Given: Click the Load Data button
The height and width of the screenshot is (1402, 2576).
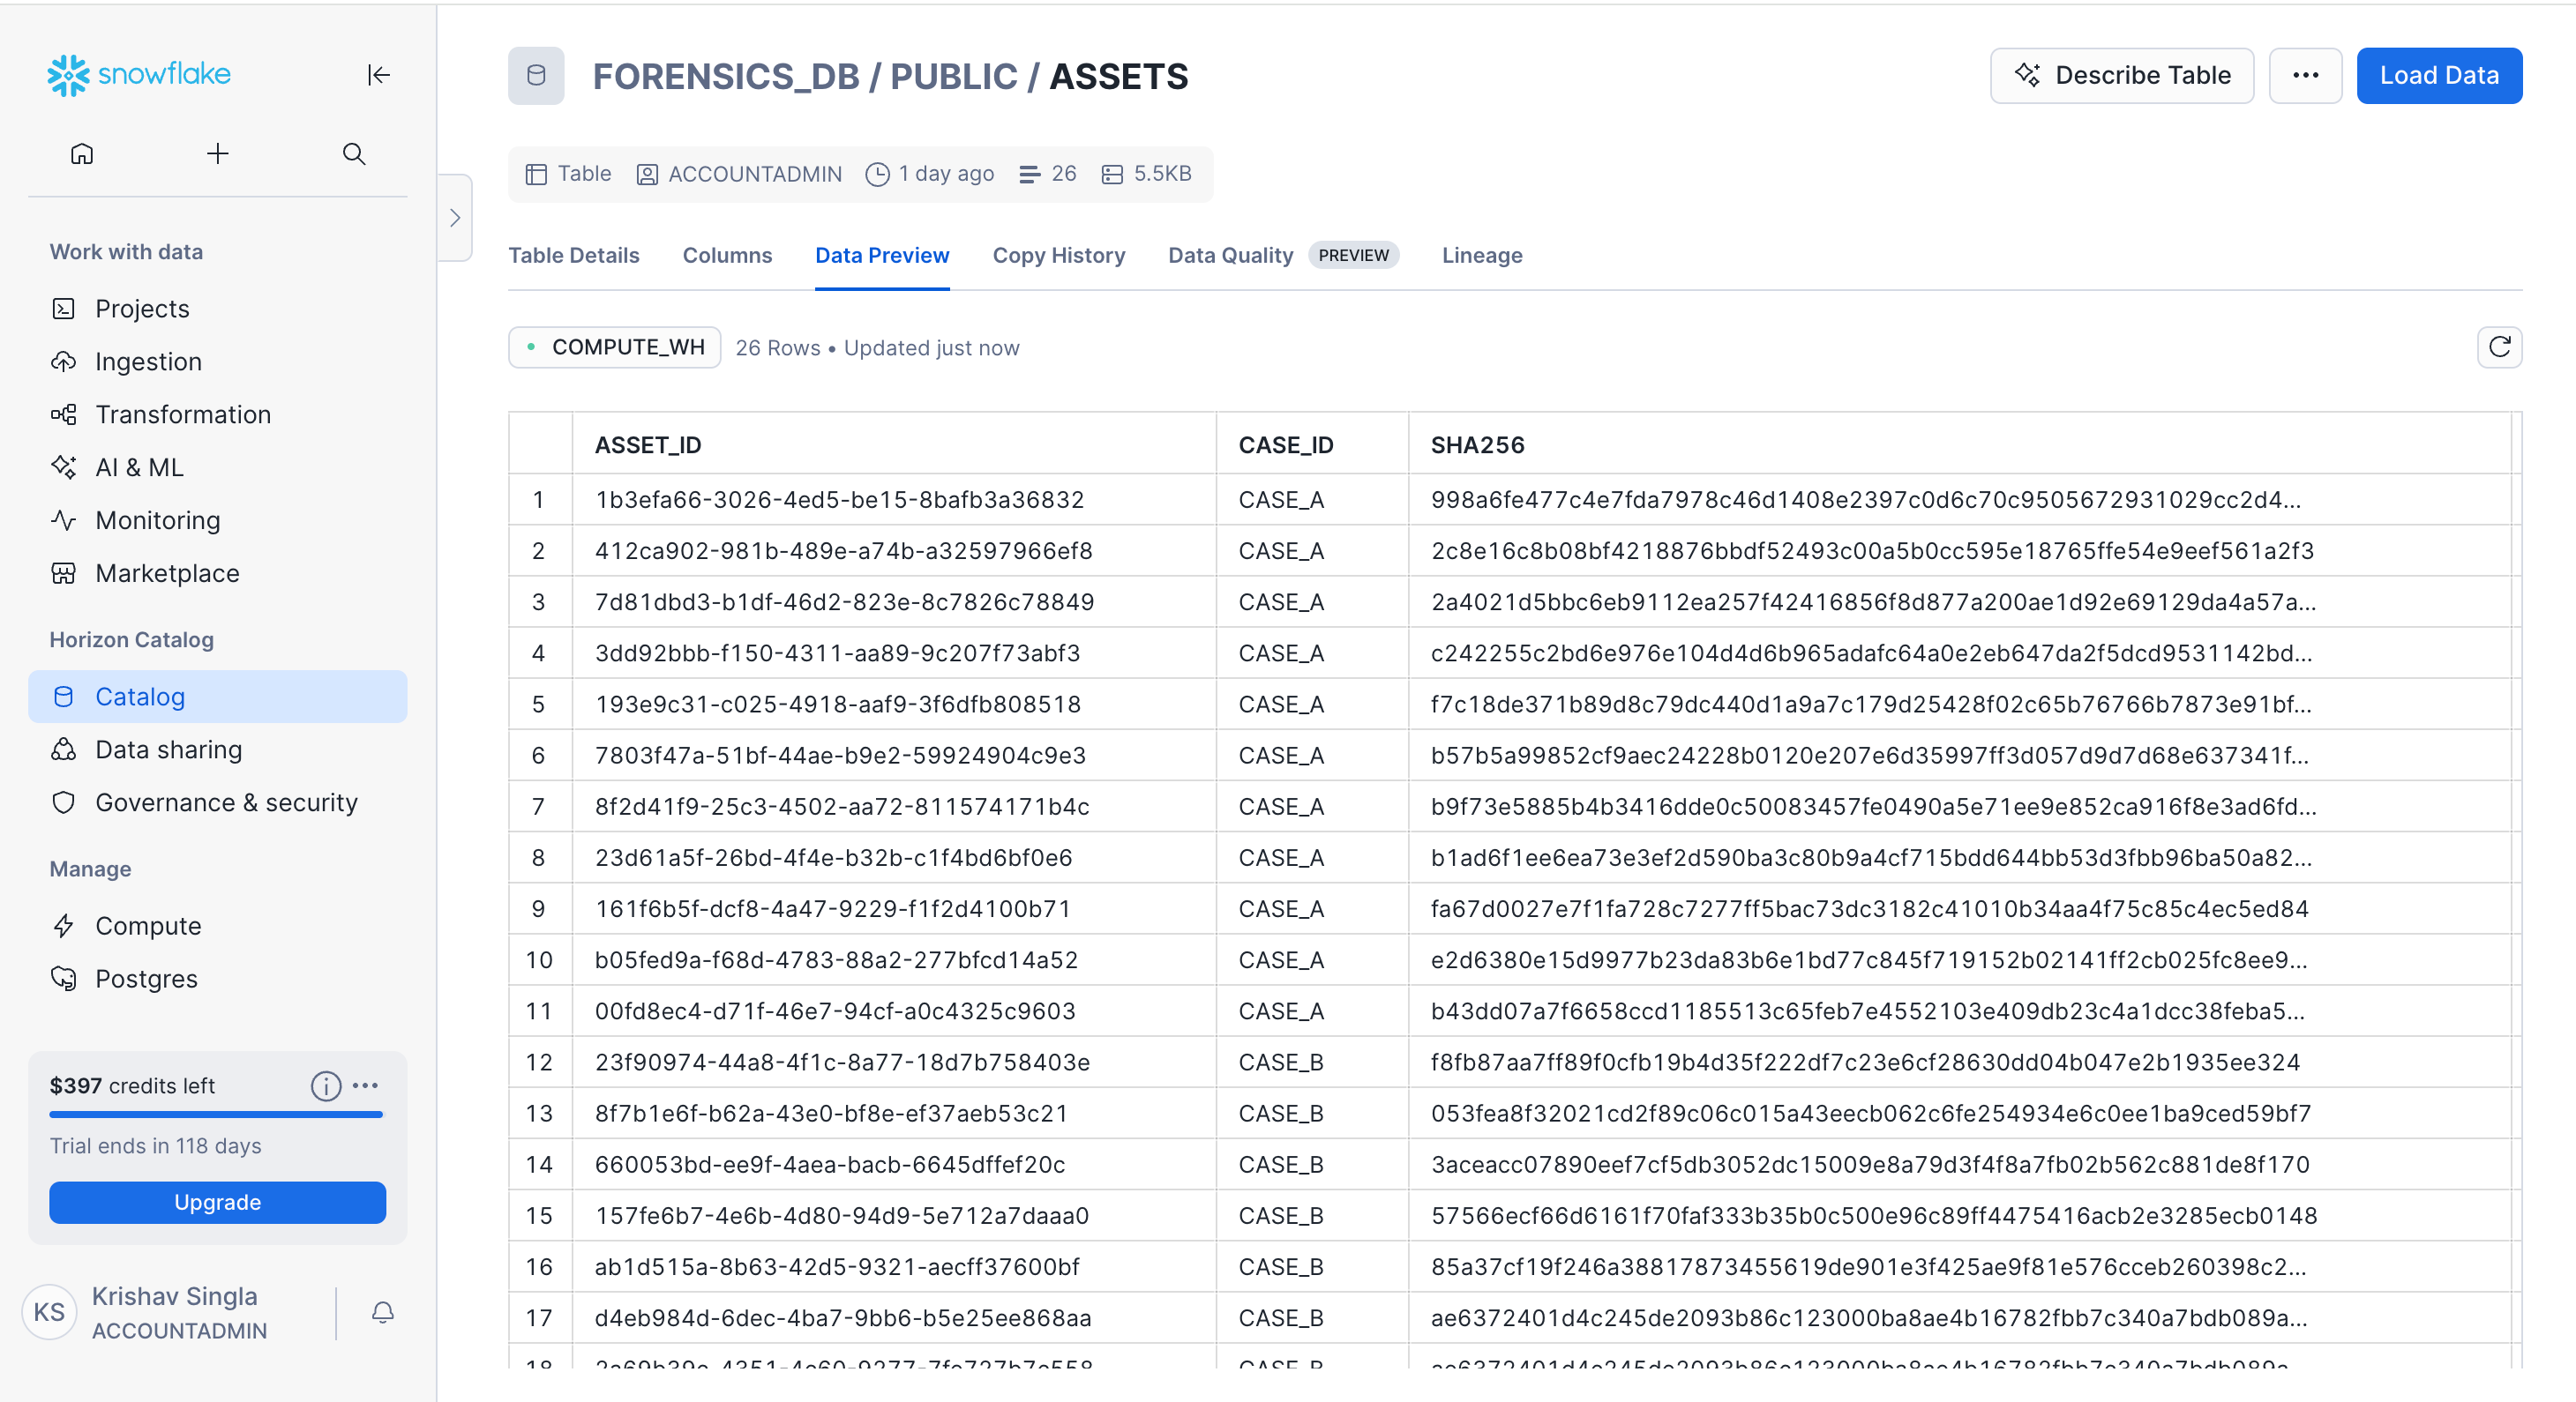Looking at the screenshot, I should [x=2438, y=76].
